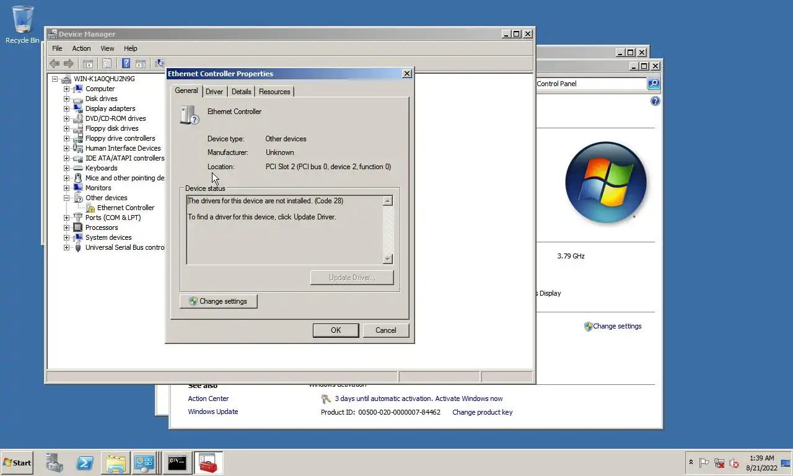Select the Keyboards category icon
Screen dimensions: 793x476
tap(78, 168)
